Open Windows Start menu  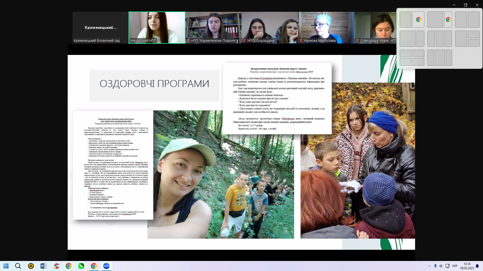pos(6,266)
